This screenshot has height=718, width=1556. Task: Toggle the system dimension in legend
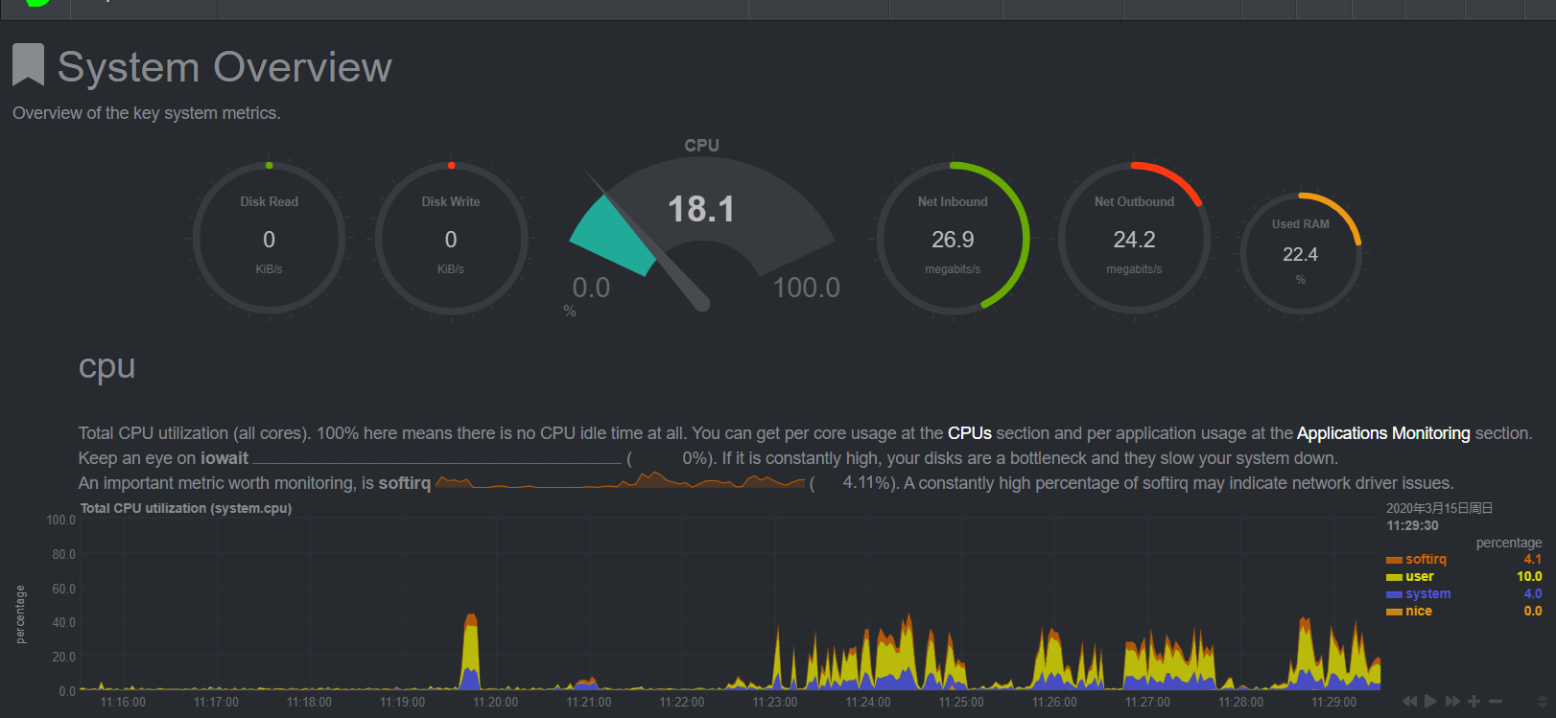click(1428, 594)
